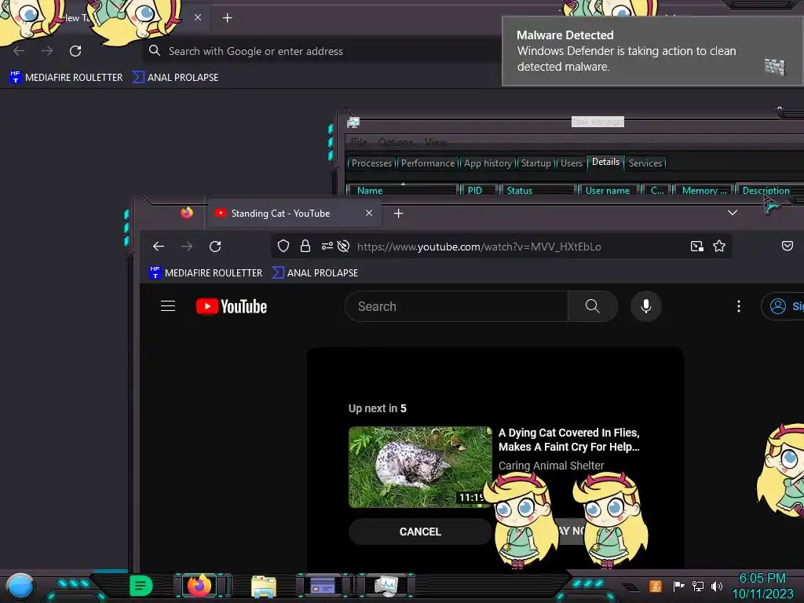
Task: Sort by Status column in Task Manager
Action: pyautogui.click(x=538, y=190)
